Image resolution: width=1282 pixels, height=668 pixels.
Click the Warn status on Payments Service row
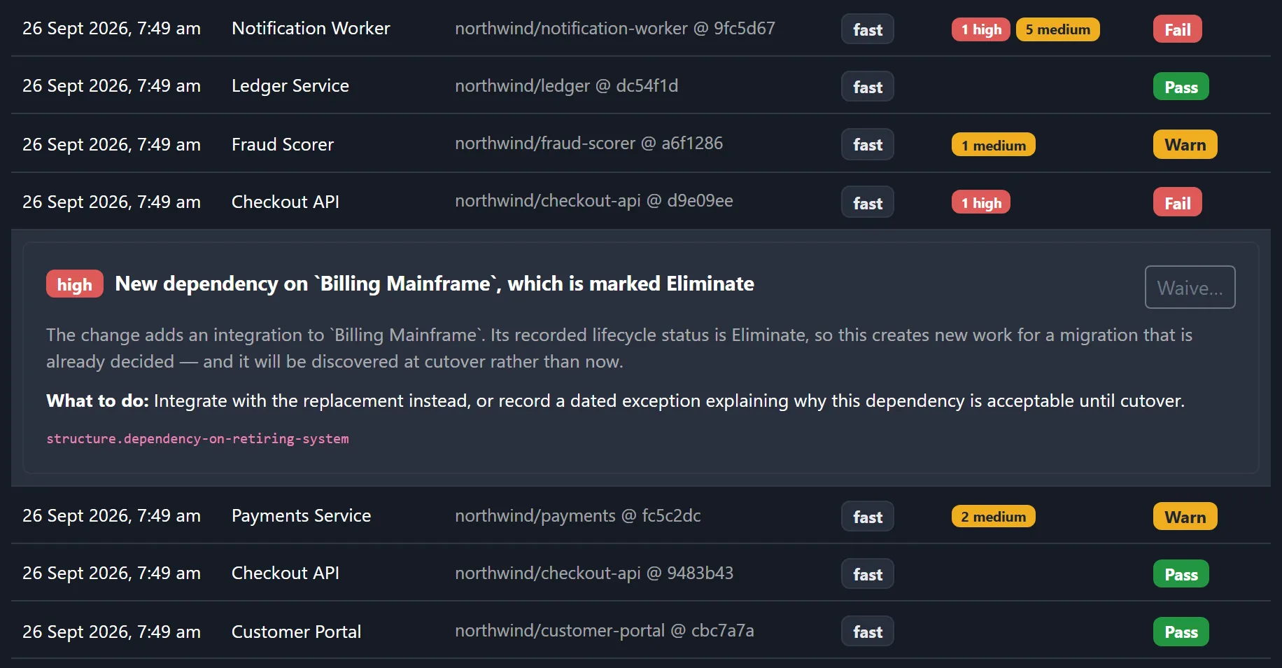[1185, 517]
